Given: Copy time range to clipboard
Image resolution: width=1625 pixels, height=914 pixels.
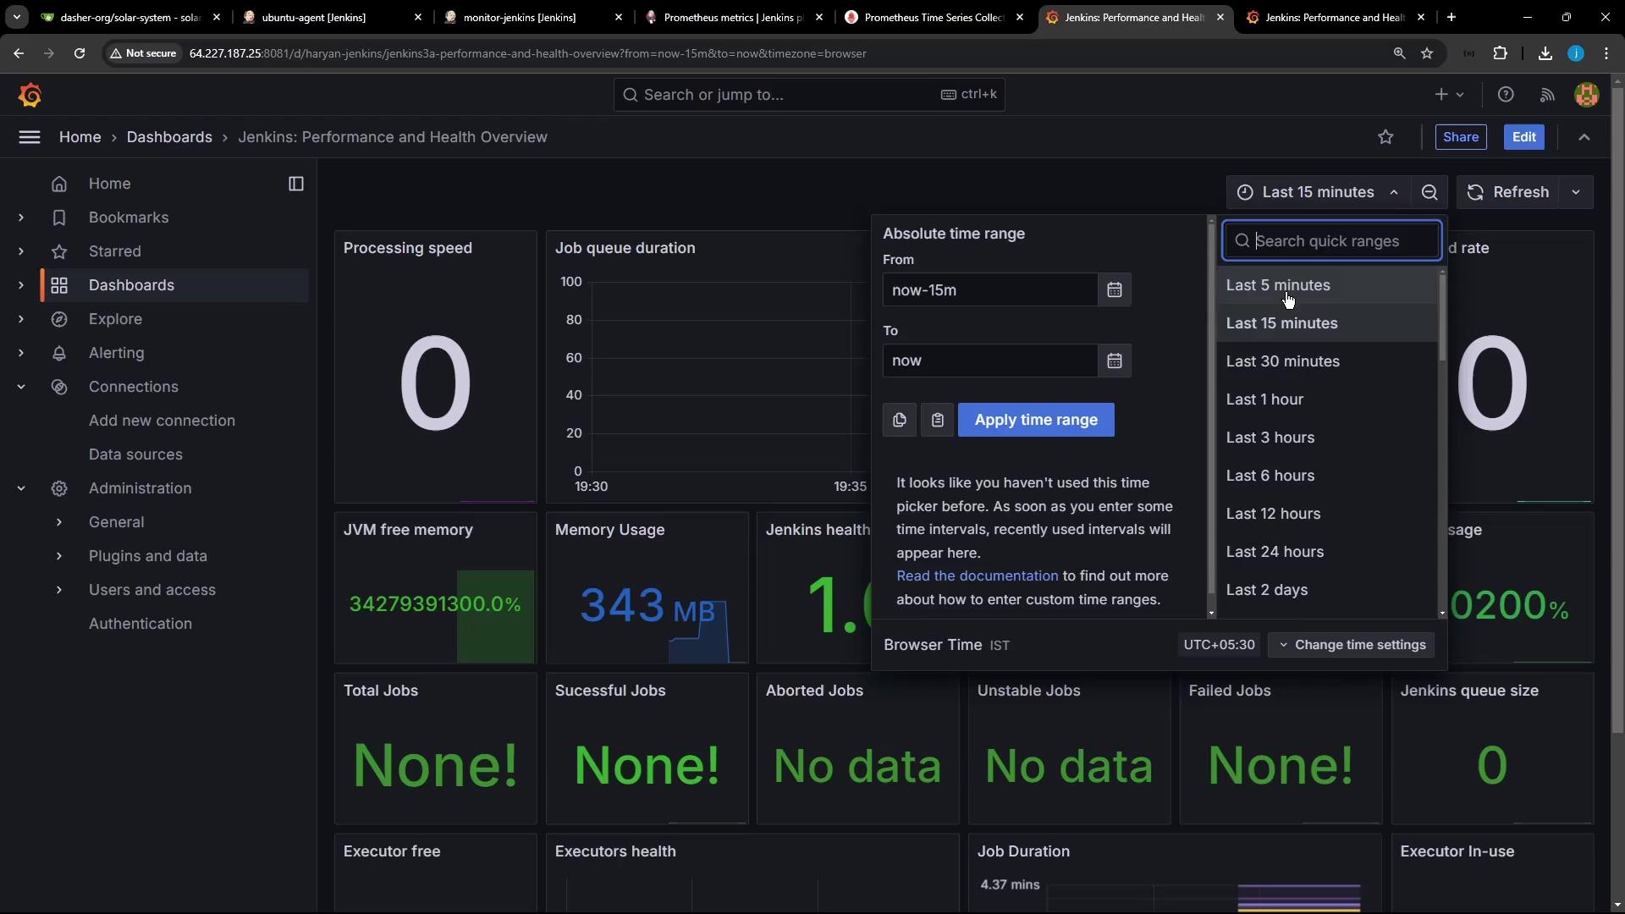Looking at the screenshot, I should coord(899,420).
